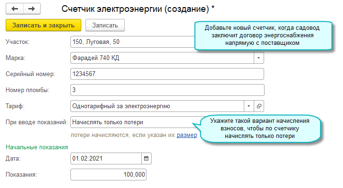The height and width of the screenshot is (188, 343).
Task: Go forward with the right arrow button
Action: click(32, 9)
